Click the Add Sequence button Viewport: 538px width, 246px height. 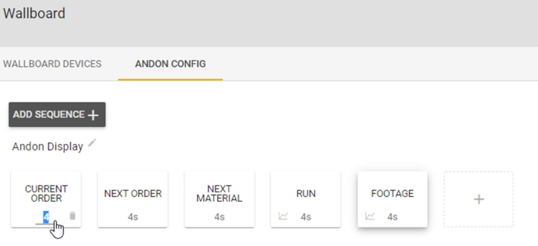[57, 114]
